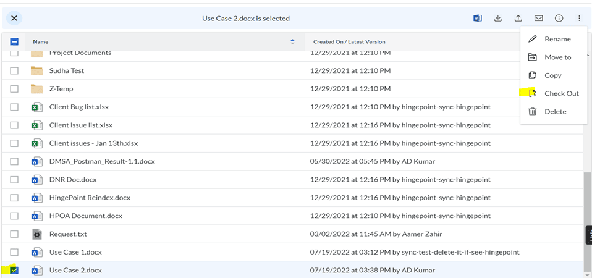This screenshot has width=592, height=278.
Task: Uncheck the Use Case 2.docx checkbox
Action: [x=14, y=270]
